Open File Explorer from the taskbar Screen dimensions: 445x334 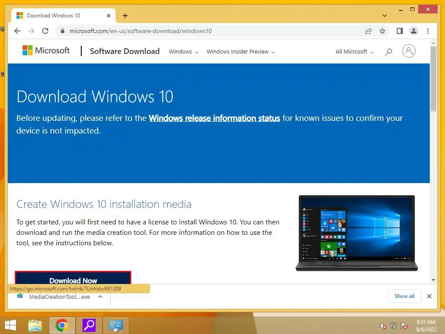point(35,325)
